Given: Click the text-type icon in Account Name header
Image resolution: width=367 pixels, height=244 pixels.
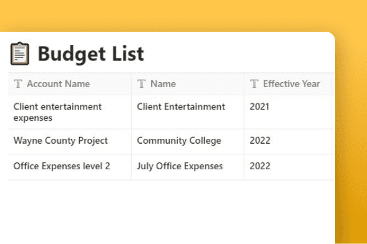Looking at the screenshot, I should click(18, 83).
